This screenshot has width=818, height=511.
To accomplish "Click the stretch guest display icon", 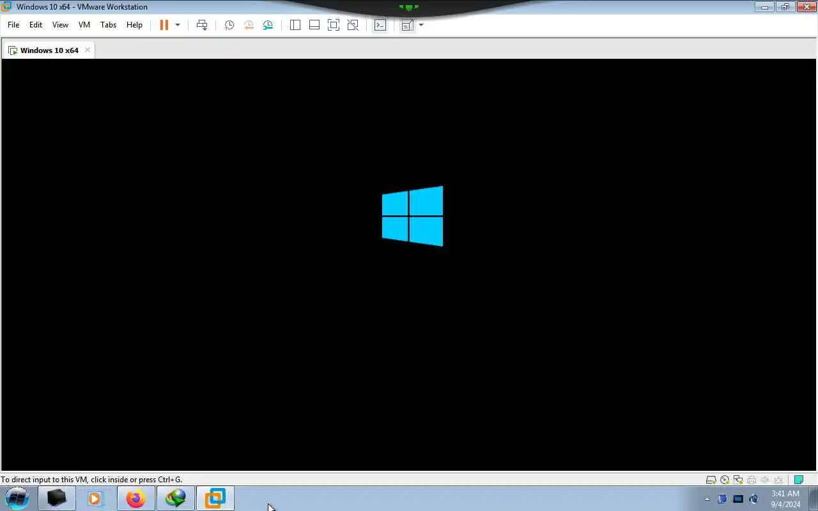I will click(407, 25).
